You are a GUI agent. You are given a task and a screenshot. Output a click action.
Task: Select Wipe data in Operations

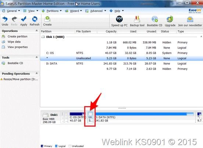click(x=14, y=42)
